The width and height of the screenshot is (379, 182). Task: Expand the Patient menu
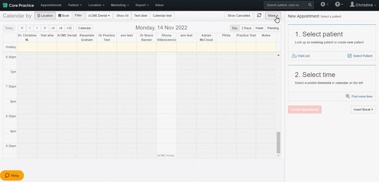coord(75,5)
